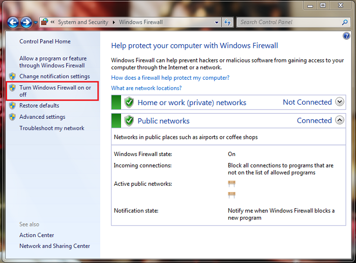Open Change notification settings link
This screenshot has width=356, height=263.
(x=54, y=76)
